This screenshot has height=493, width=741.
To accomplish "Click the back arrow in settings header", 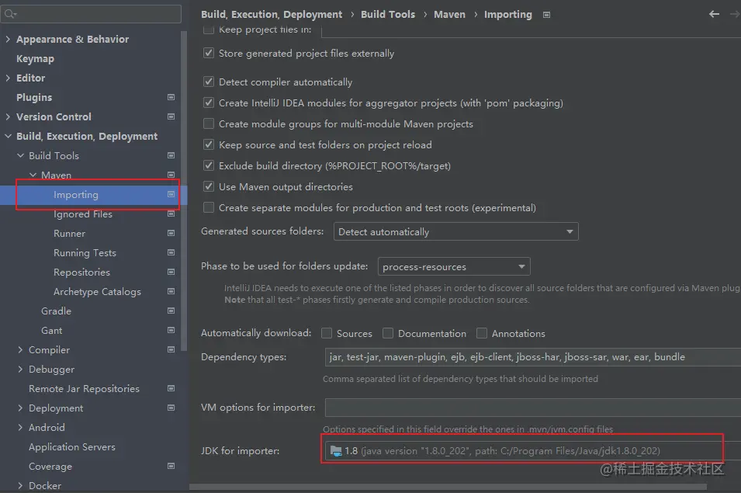I will [x=714, y=14].
